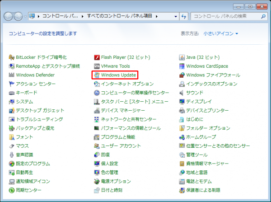Expand arrow before コントロール パ... breadcrumb
The height and width of the screenshot is (202, 271).
[38, 16]
